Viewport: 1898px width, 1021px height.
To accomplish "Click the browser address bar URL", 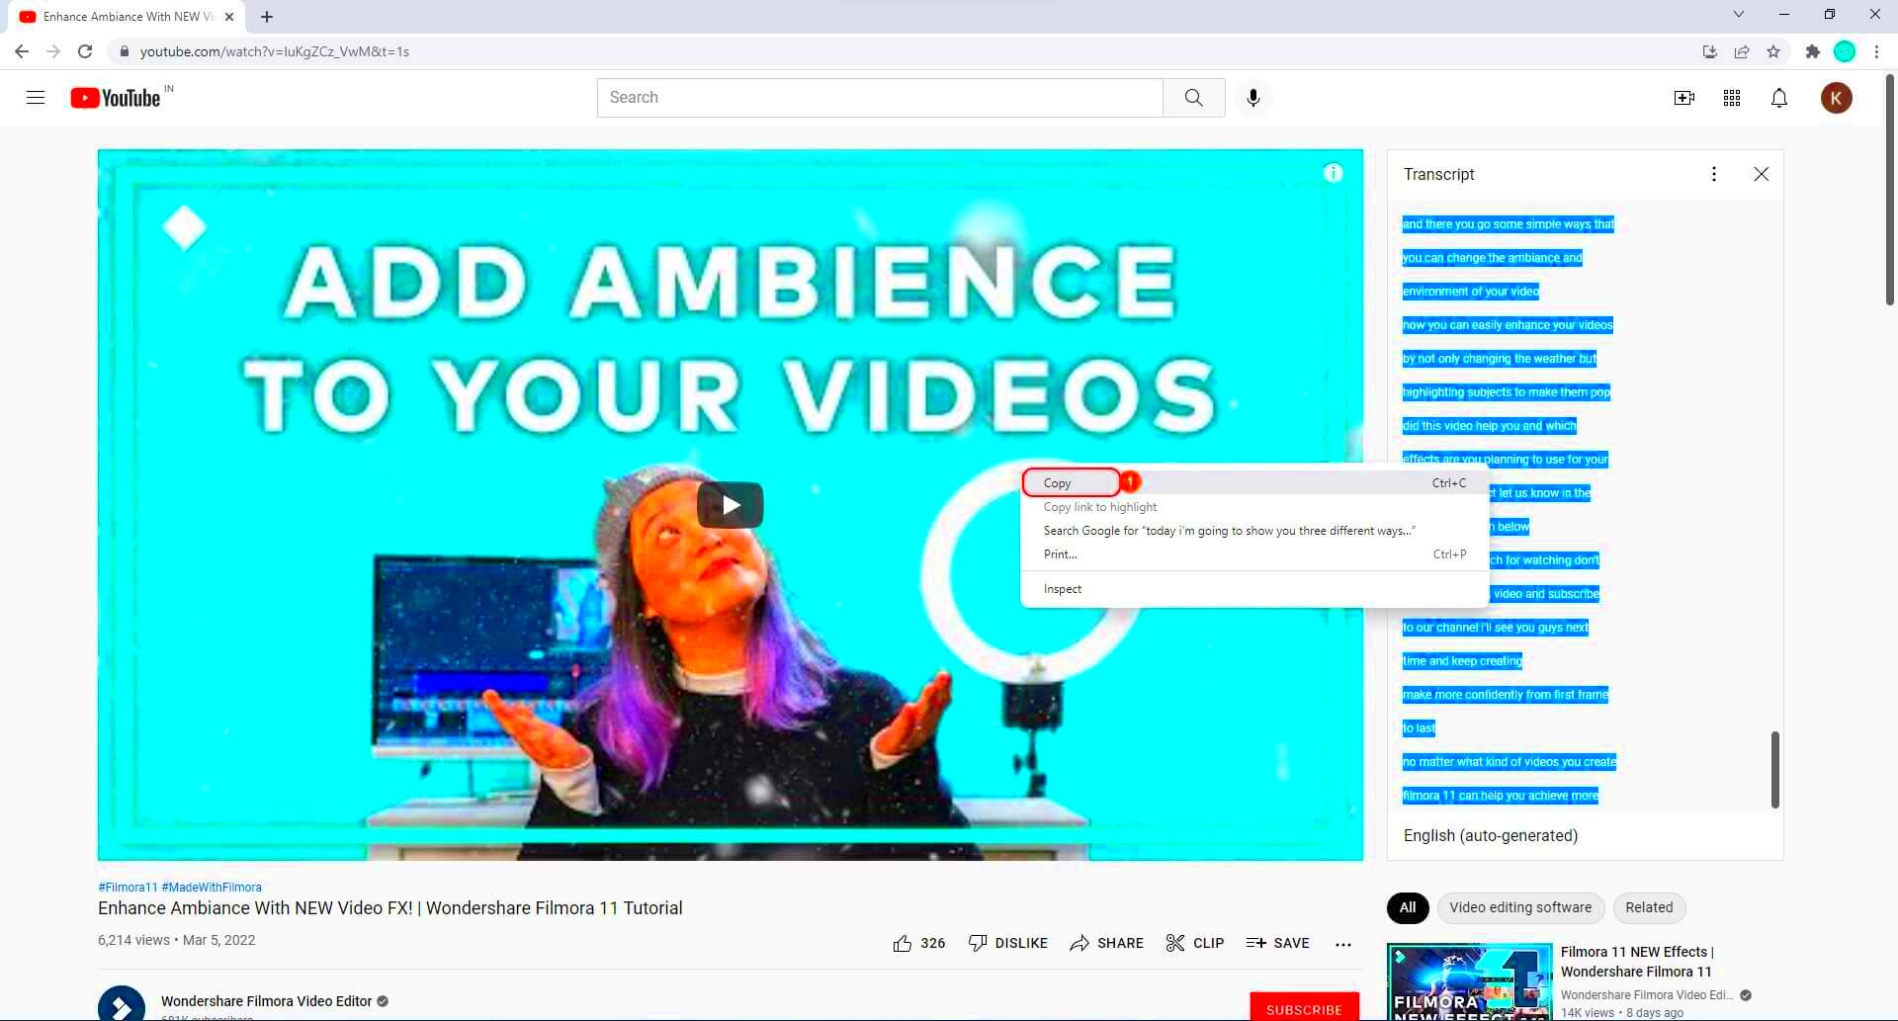I will 275,51.
